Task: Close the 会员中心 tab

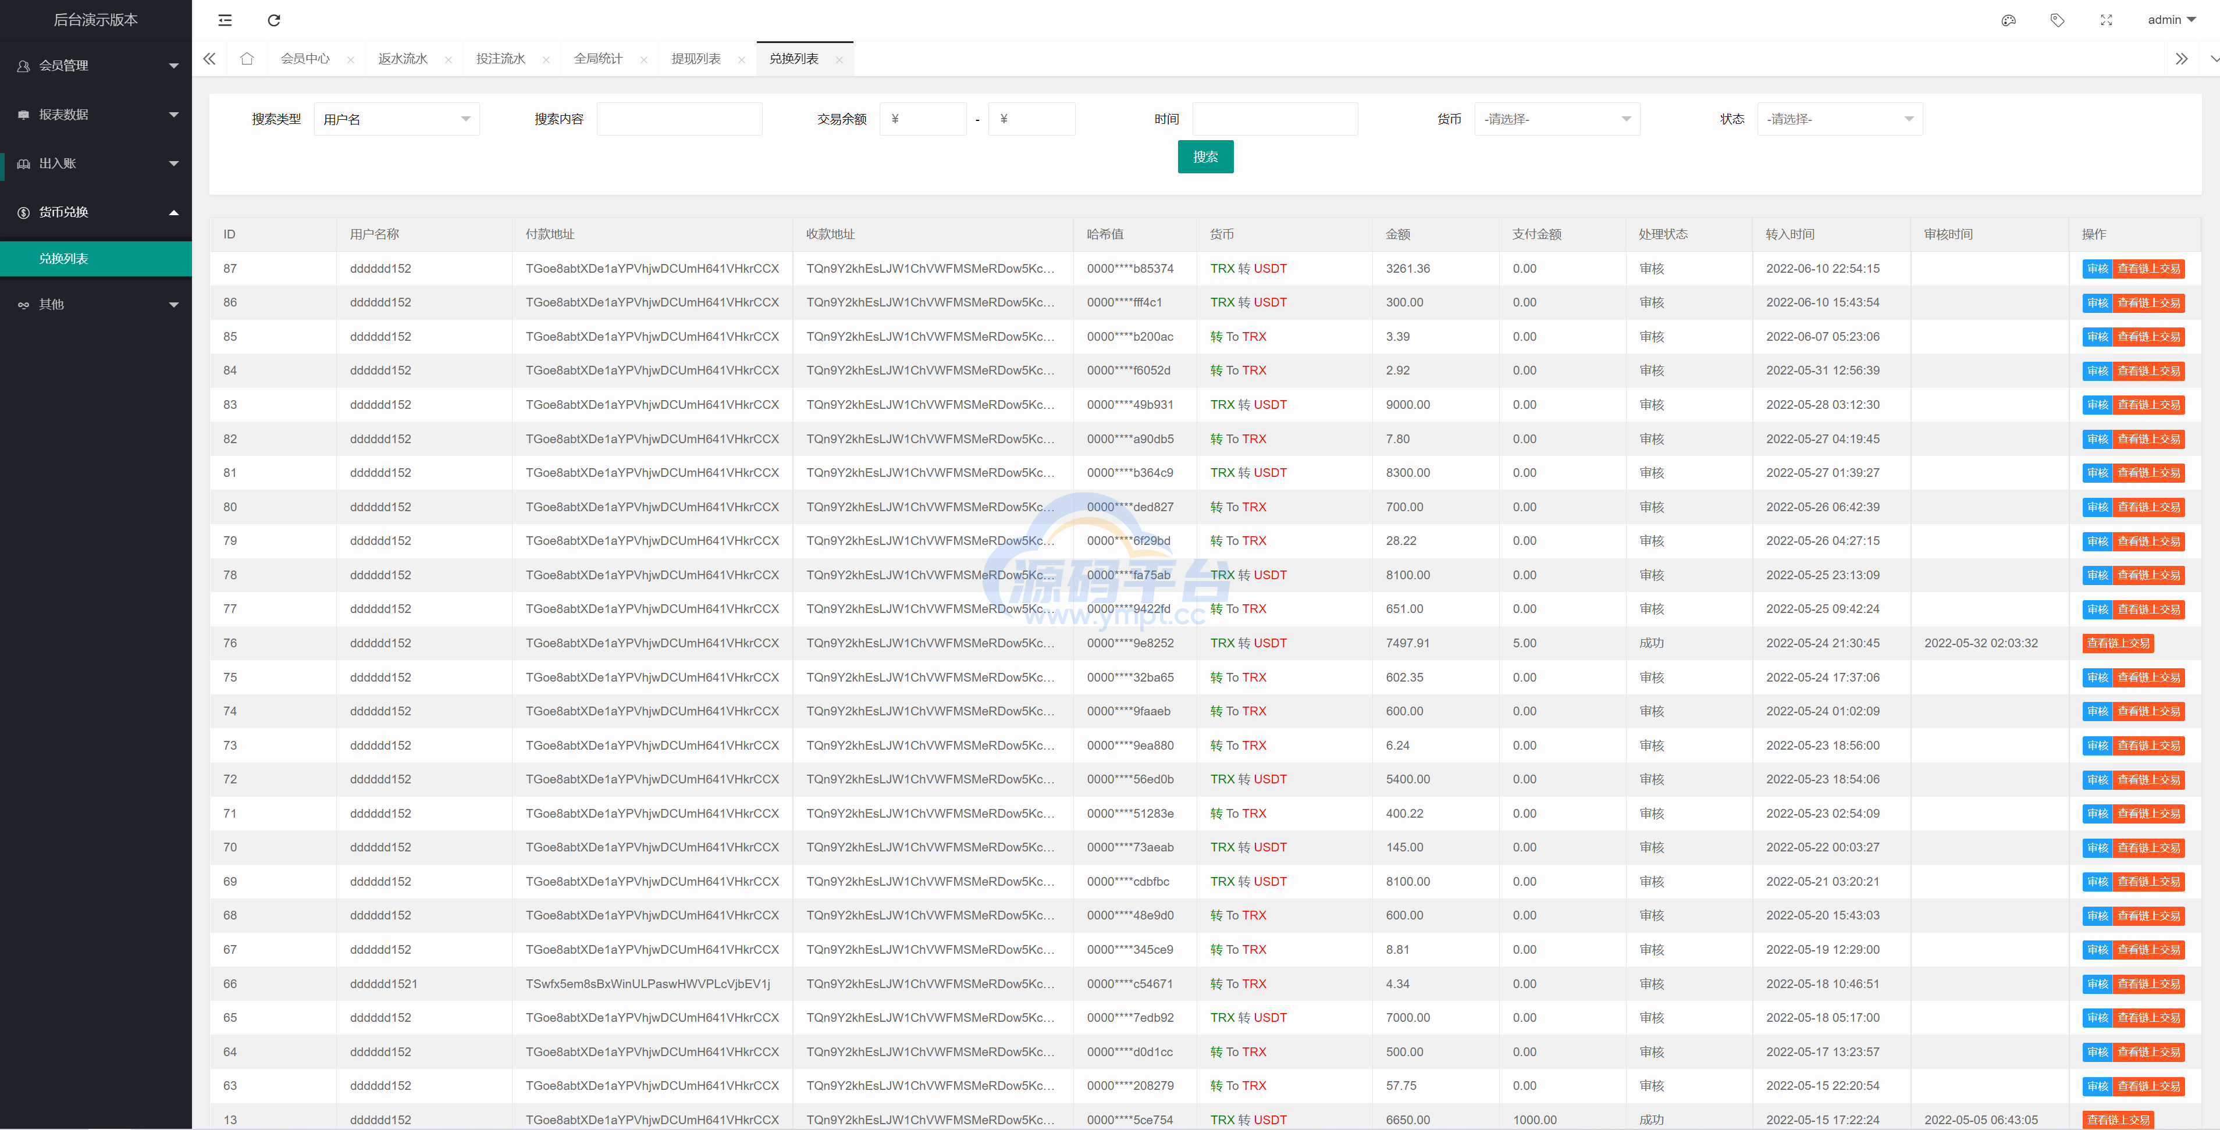Action: pos(351,59)
